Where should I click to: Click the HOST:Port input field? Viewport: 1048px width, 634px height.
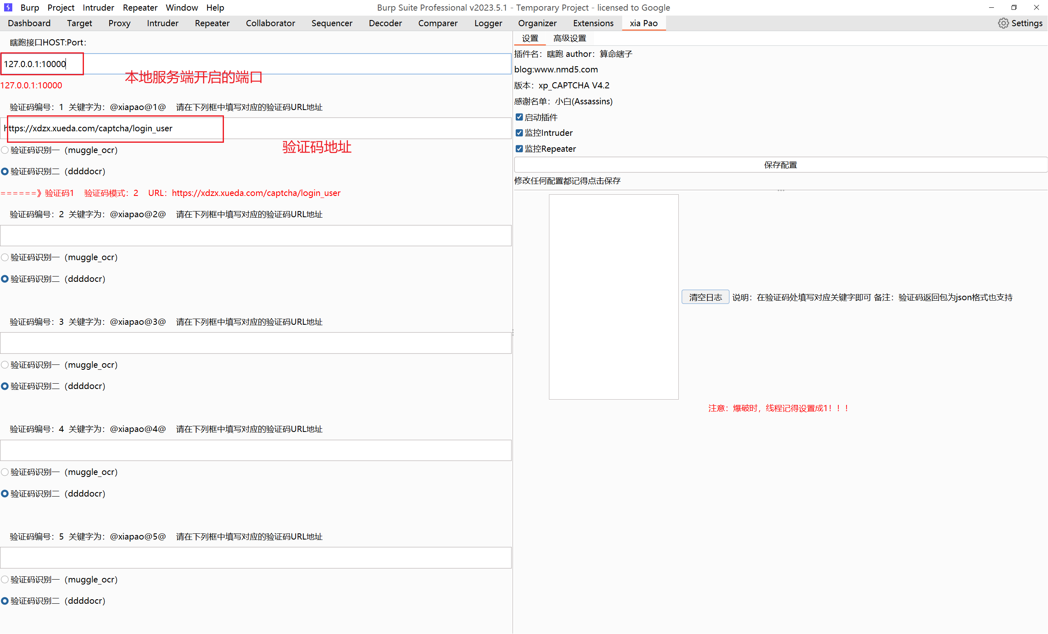pos(255,64)
